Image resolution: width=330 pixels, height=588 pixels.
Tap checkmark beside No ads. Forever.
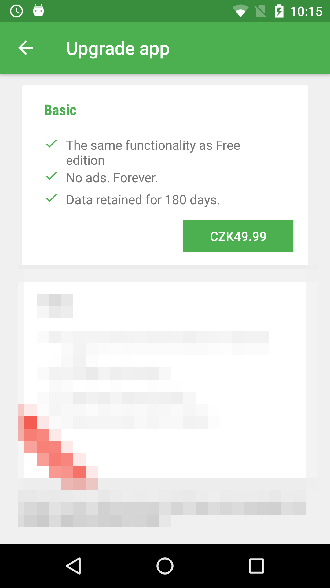[51, 176]
